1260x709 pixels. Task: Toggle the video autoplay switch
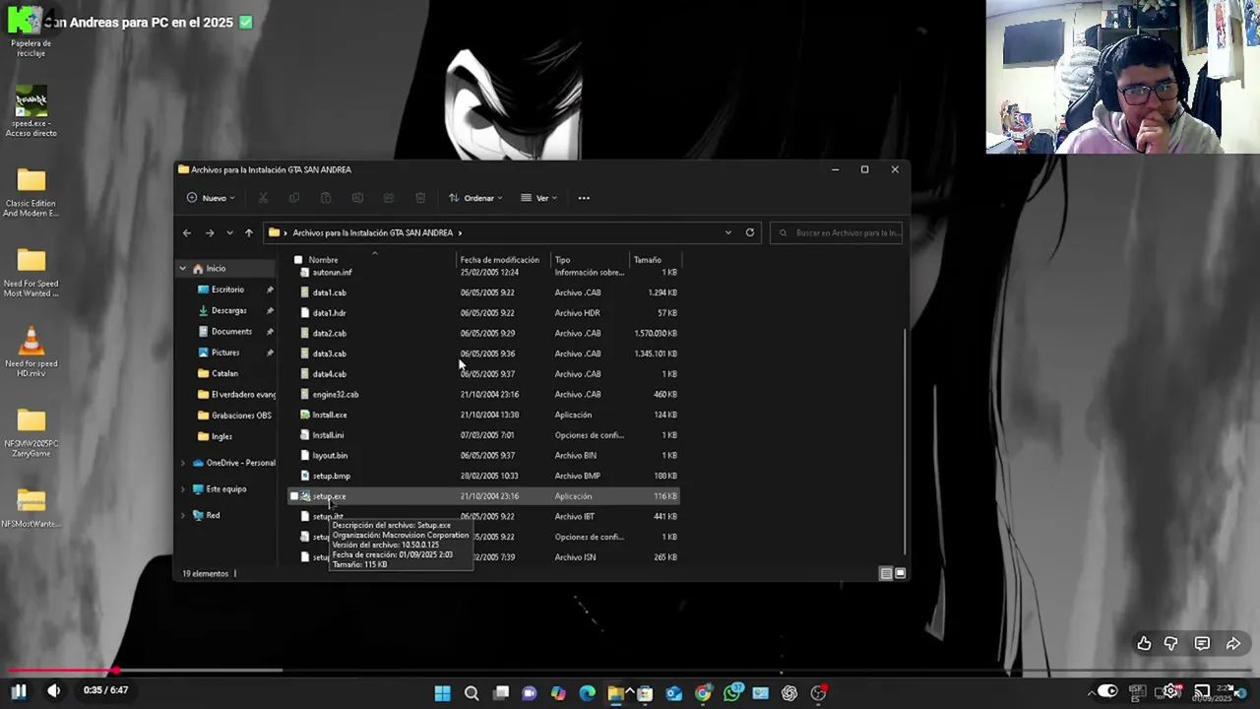tap(1106, 691)
